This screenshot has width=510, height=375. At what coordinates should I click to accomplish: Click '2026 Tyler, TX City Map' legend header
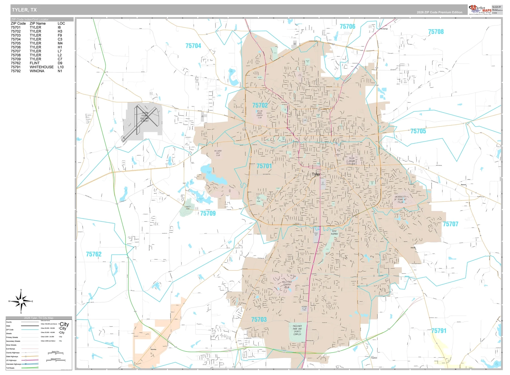point(39,318)
